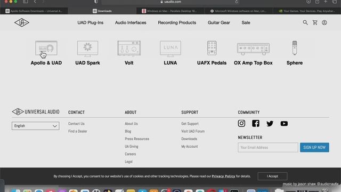Select the LUNA monitor icon
The image size is (341, 192).
tap(170, 49)
